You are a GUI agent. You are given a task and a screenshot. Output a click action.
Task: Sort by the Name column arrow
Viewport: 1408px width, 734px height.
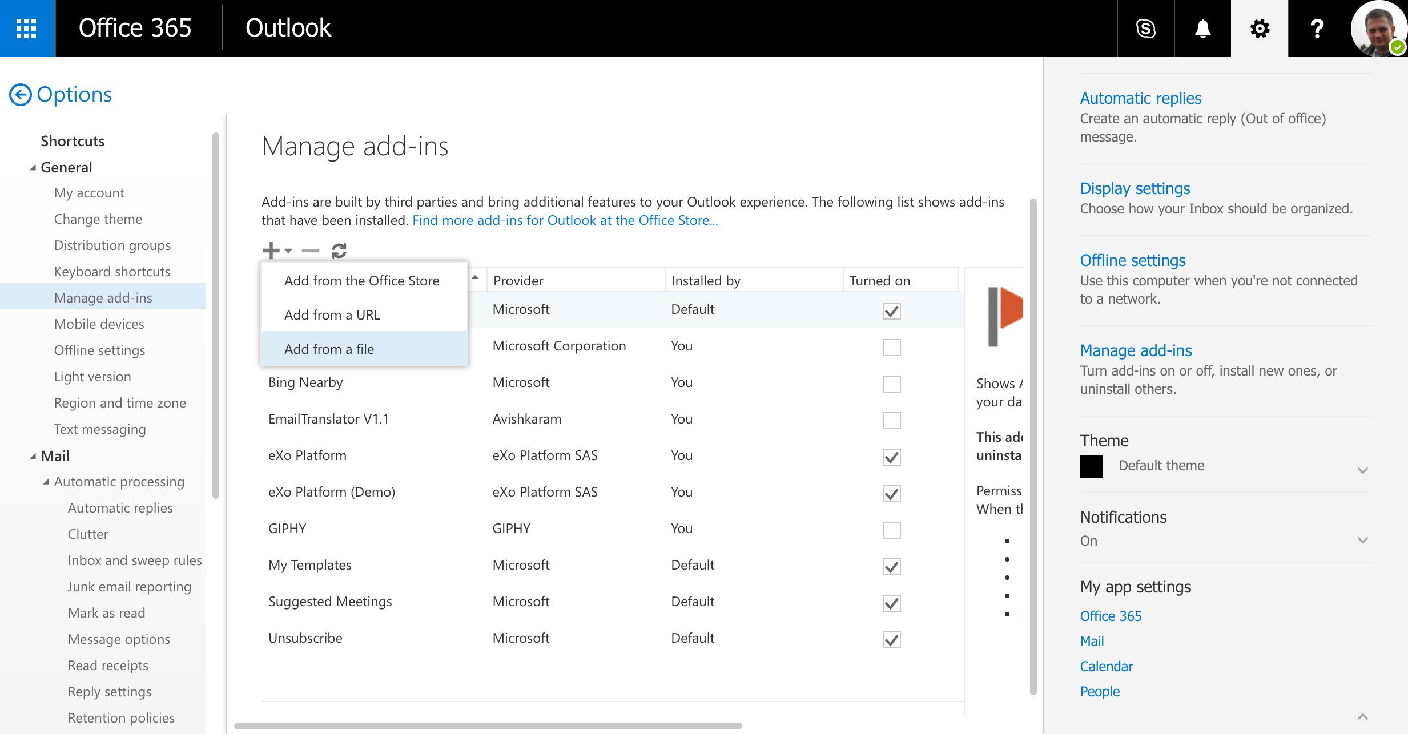coord(475,277)
